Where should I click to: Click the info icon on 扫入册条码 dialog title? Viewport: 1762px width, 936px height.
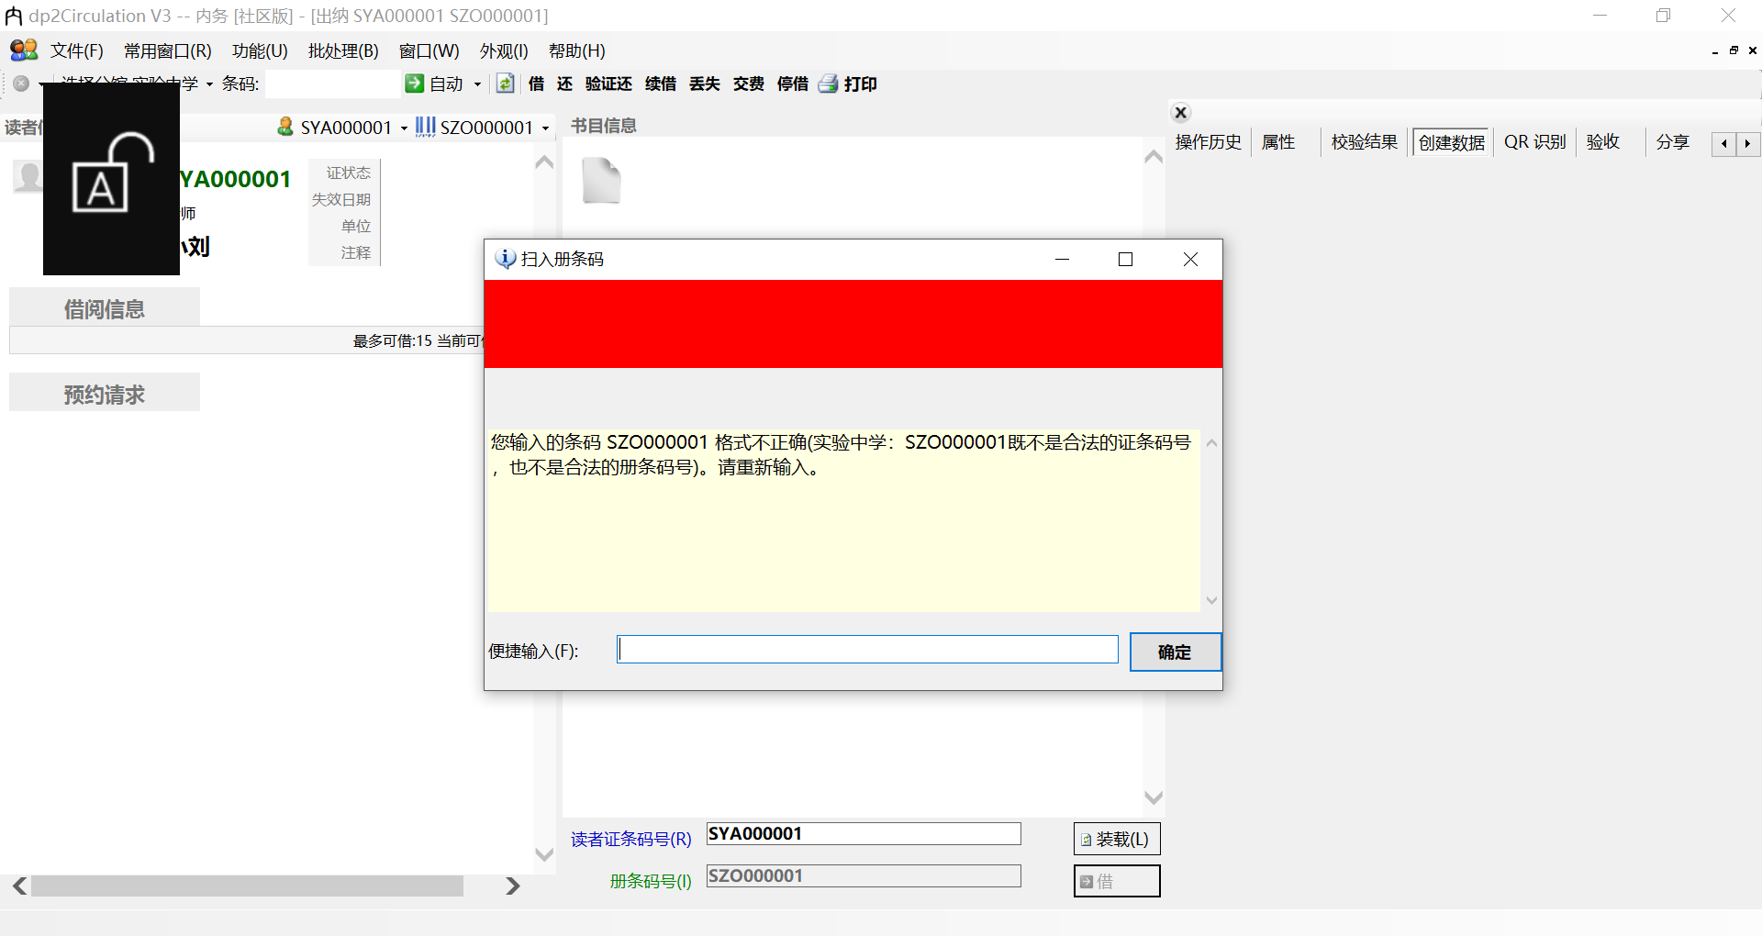[505, 259]
